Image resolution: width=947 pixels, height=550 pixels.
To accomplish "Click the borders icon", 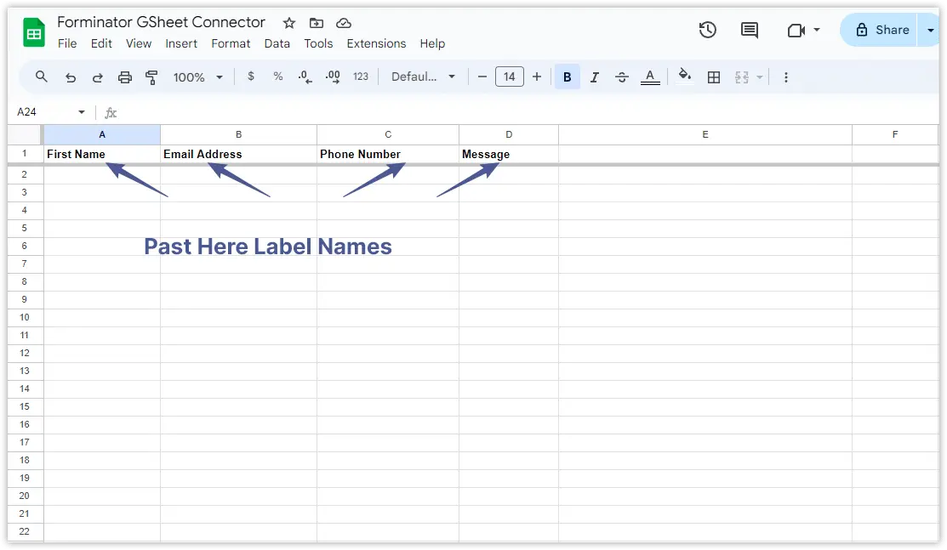I will 714,77.
